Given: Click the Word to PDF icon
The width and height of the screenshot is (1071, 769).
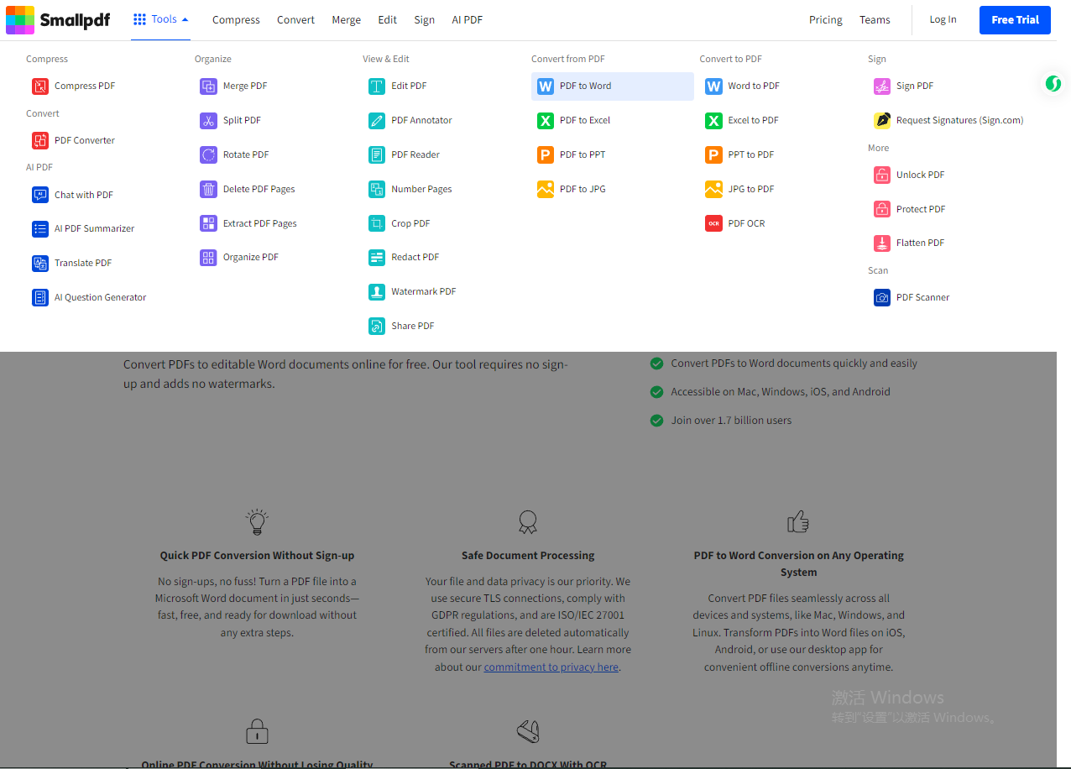Looking at the screenshot, I should [x=713, y=86].
